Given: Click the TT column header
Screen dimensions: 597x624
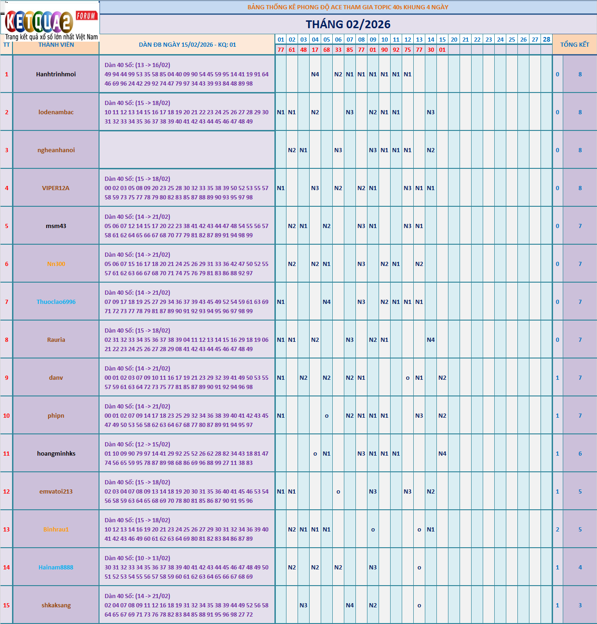Looking at the screenshot, I should (x=6, y=45).
